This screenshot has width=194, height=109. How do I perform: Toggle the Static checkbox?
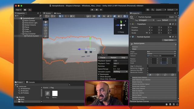[x=168, y=17]
